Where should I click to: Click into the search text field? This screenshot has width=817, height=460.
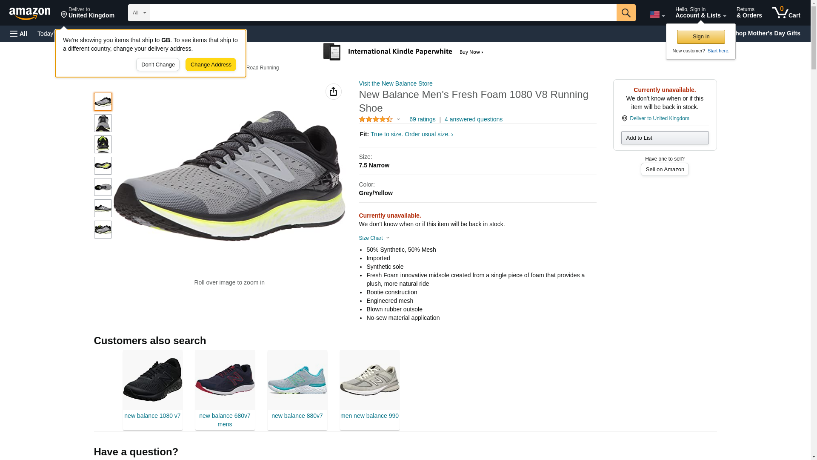point(383,13)
